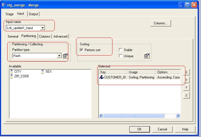Image resolution: width=201 pixels, height=137 pixels.
Task: Open sort properties icon beside Unique
Action: pos(147,56)
